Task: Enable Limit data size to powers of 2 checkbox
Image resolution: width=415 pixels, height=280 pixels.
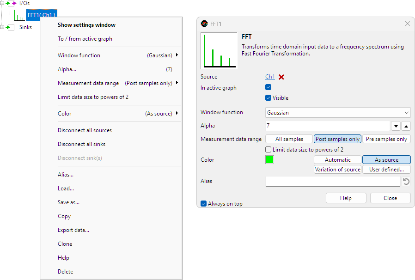Action: pos(268,150)
